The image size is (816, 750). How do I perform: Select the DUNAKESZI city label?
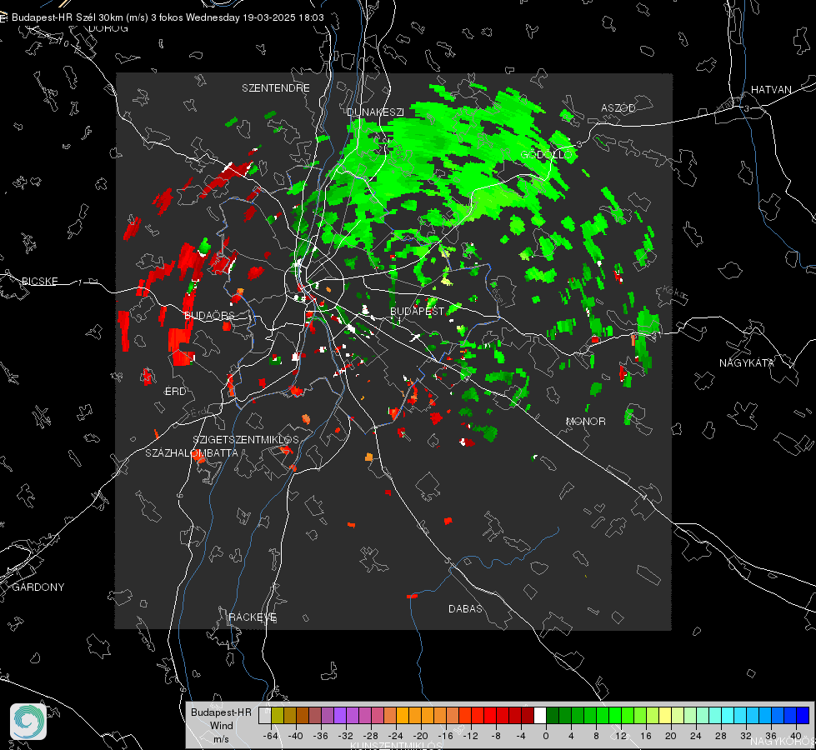[x=375, y=112]
